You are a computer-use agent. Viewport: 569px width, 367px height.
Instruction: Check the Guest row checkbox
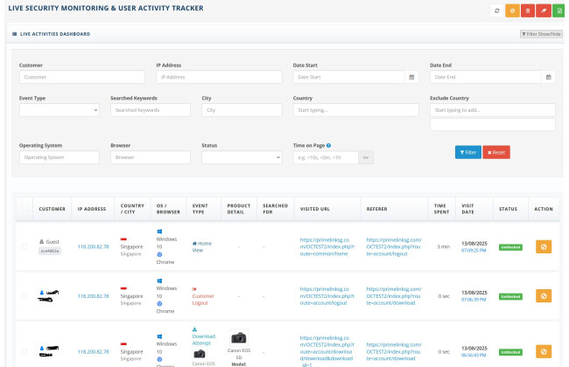25,246
